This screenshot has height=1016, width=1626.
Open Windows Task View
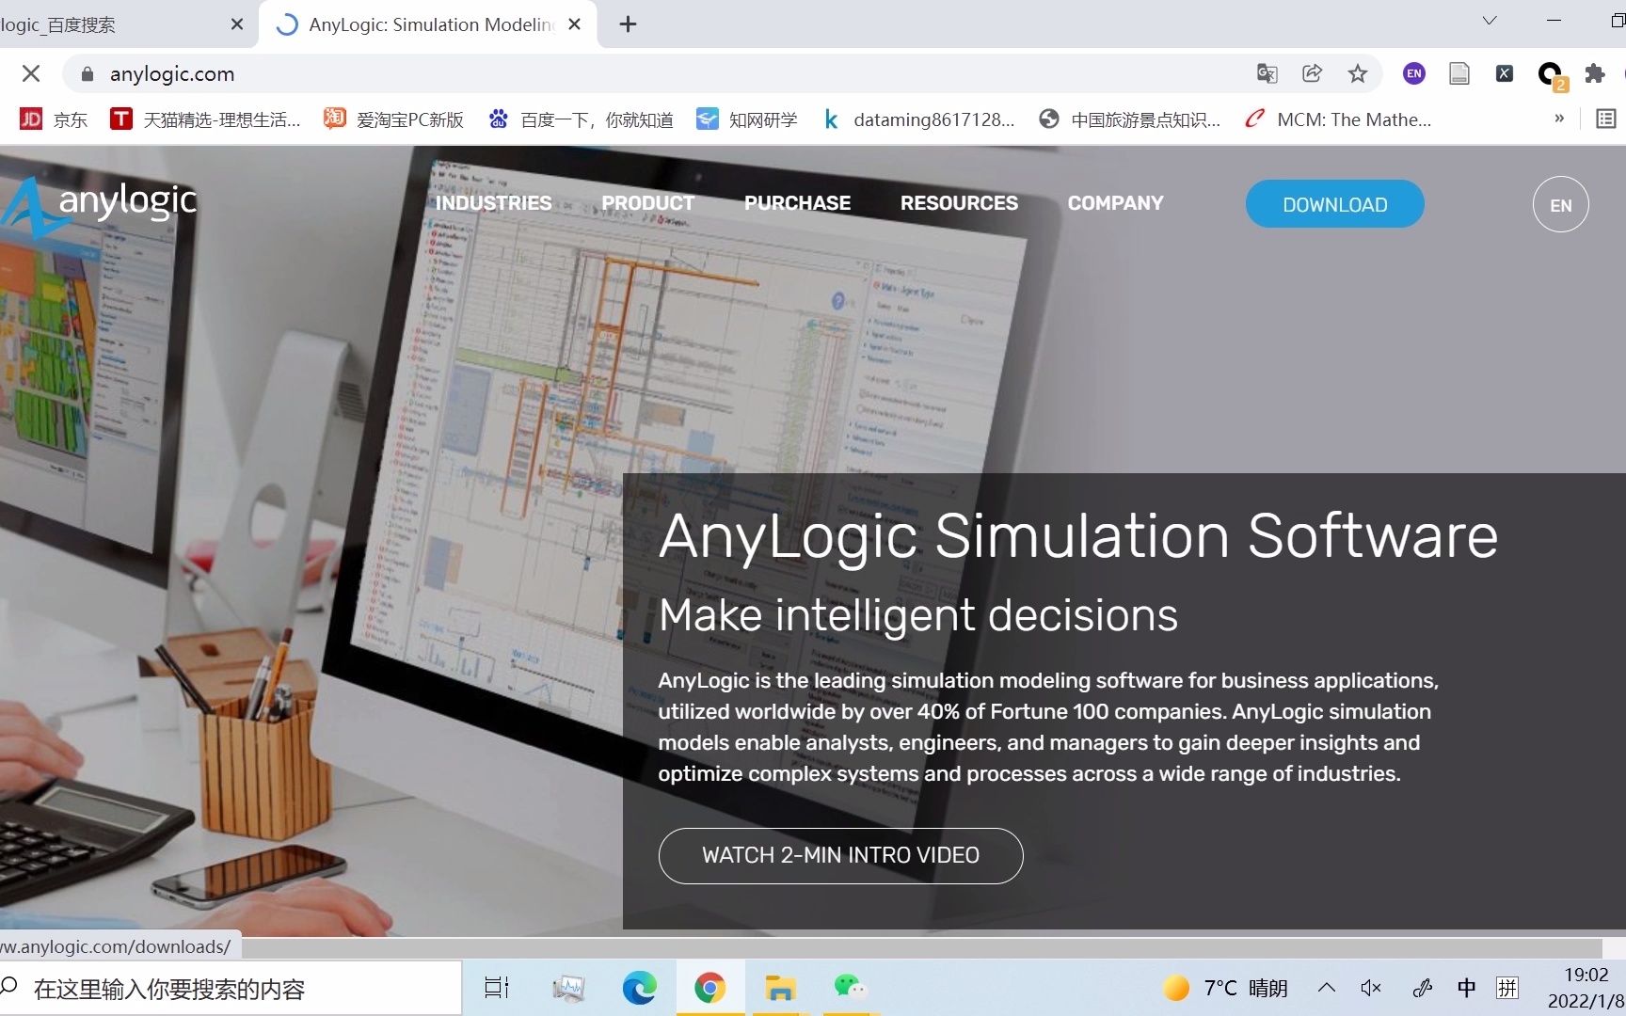point(496,988)
